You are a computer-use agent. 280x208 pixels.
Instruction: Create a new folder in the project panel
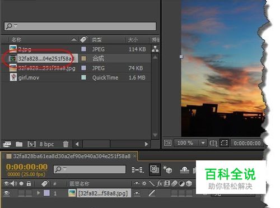[19, 144]
